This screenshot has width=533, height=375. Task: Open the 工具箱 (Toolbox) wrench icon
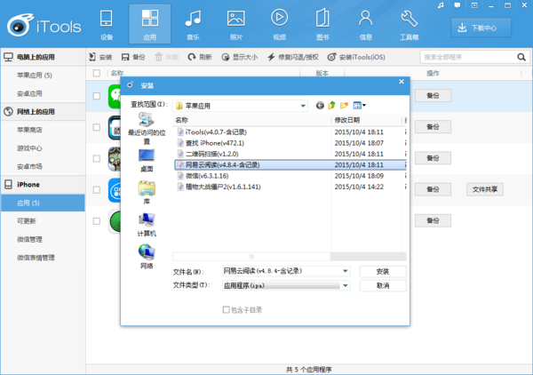pos(409,23)
